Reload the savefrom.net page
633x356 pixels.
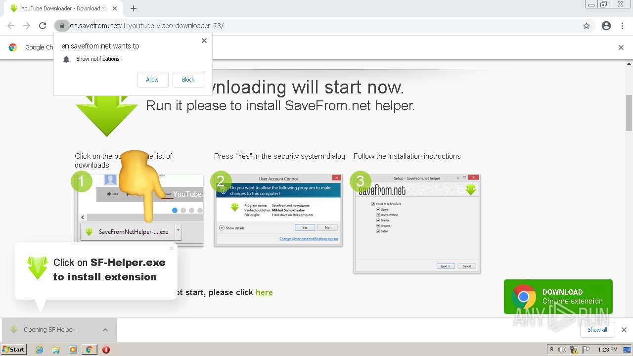coord(43,26)
